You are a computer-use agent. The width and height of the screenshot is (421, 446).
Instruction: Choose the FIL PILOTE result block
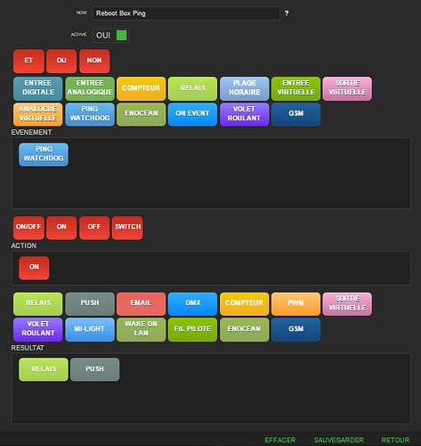tap(192, 329)
